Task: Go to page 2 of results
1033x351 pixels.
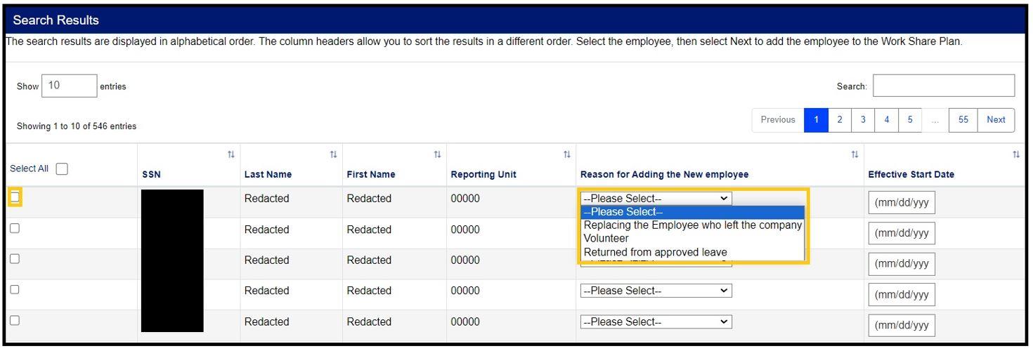Action: coord(839,119)
